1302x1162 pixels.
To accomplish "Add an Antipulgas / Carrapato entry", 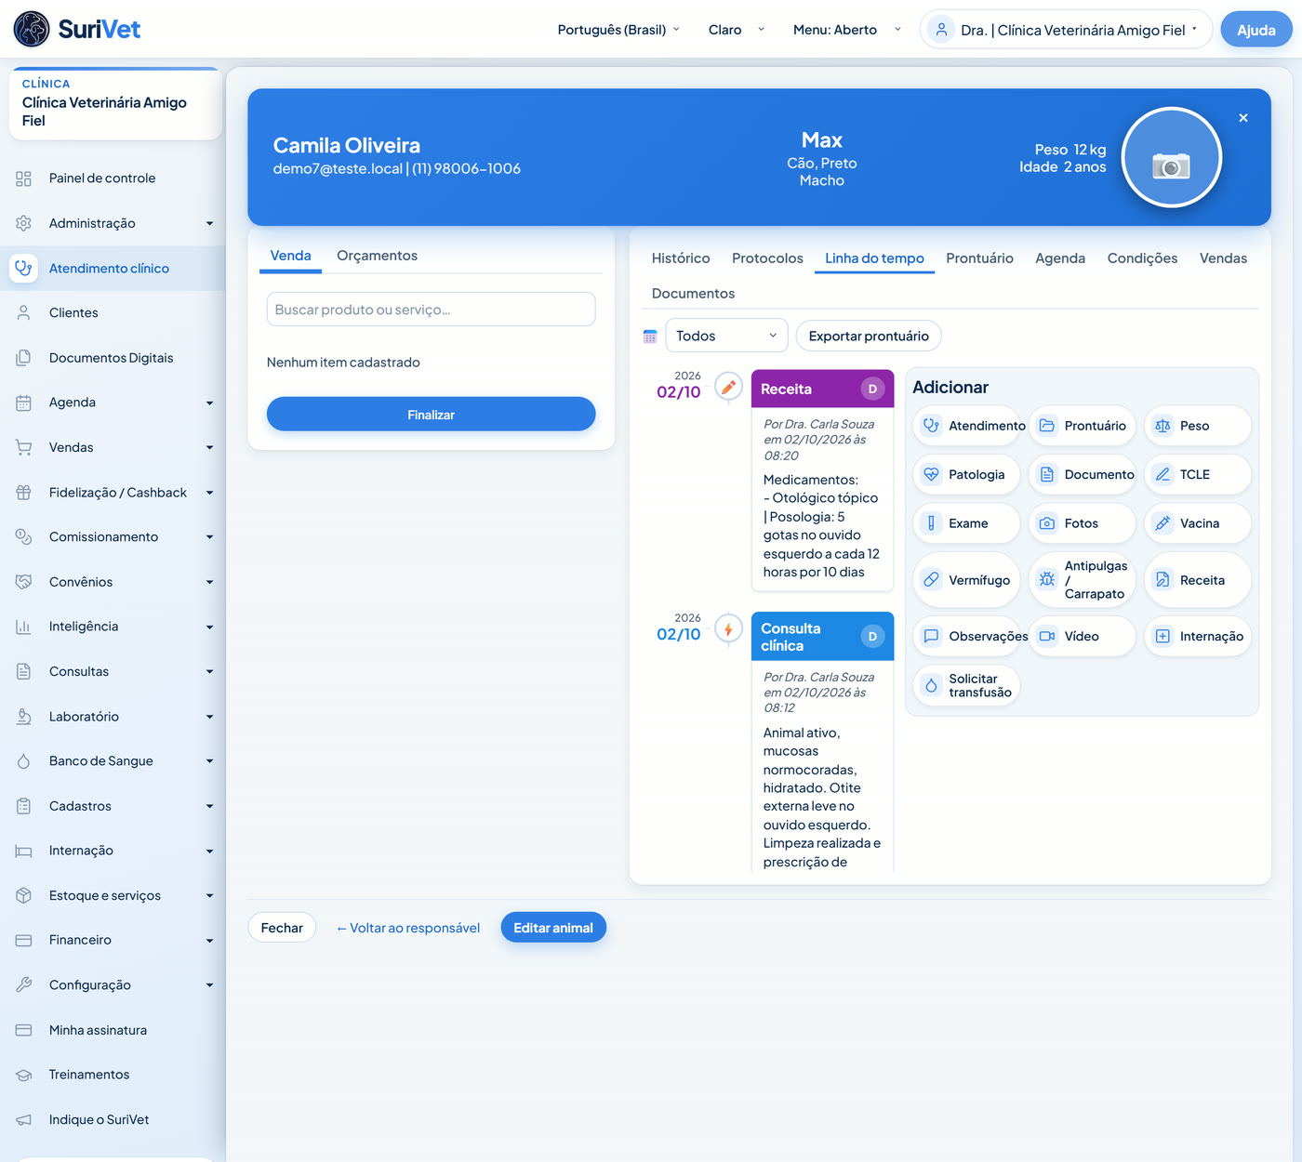I will pyautogui.click(x=1083, y=580).
